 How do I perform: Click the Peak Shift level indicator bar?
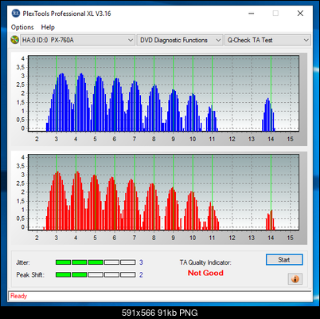(96, 274)
